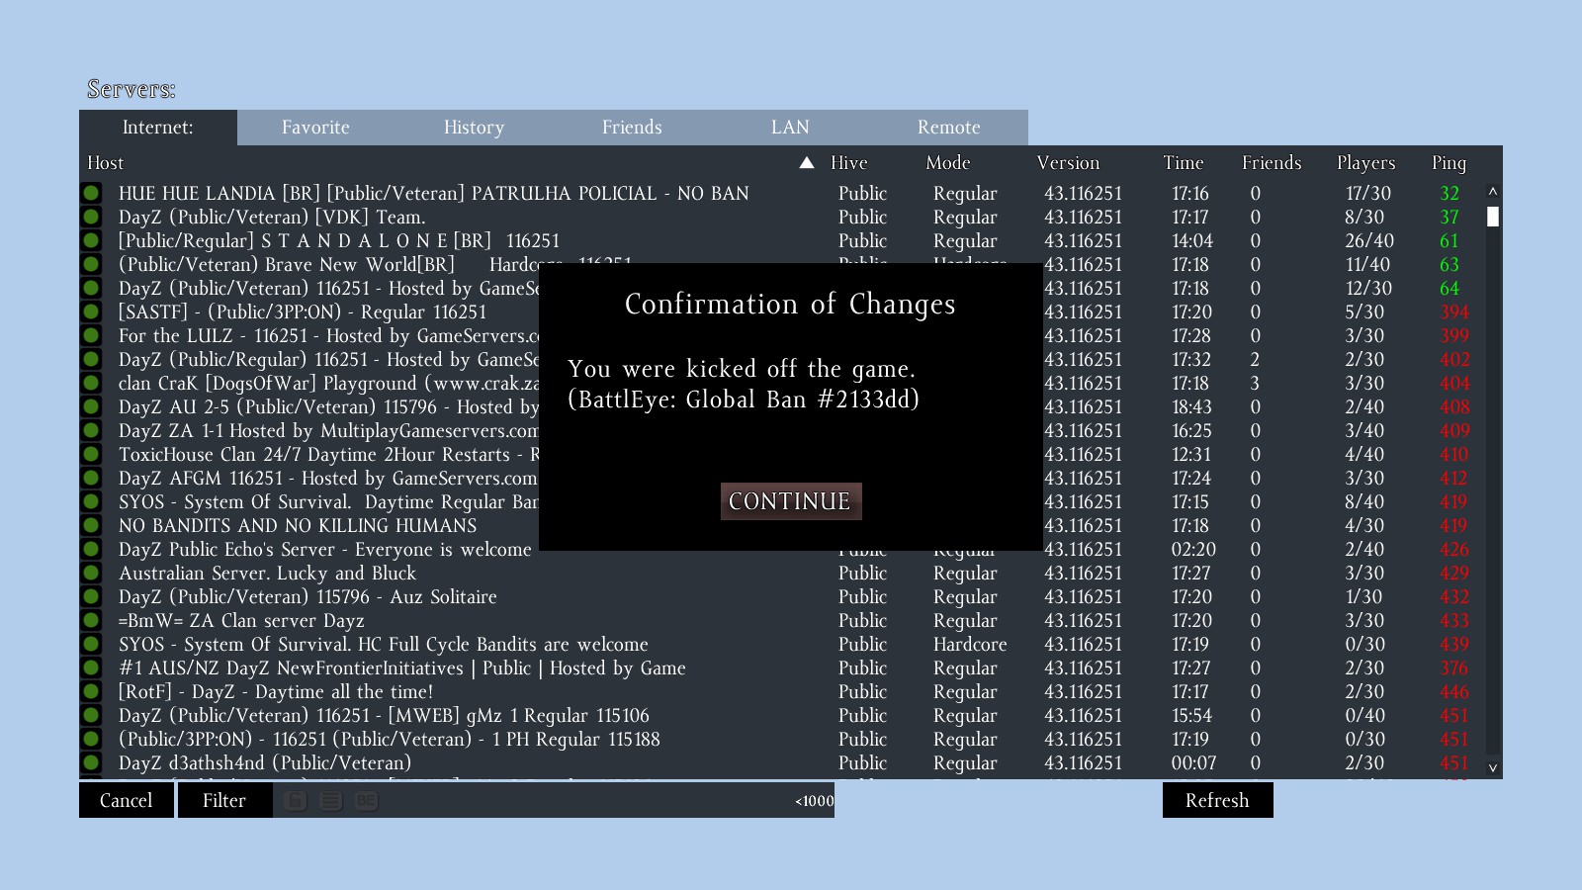Click the scrollbar up arrow
This screenshot has width=1582, height=890.
[1493, 192]
